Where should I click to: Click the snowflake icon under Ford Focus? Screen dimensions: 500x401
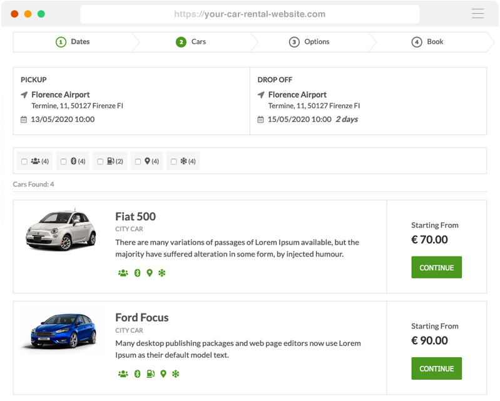(x=176, y=374)
